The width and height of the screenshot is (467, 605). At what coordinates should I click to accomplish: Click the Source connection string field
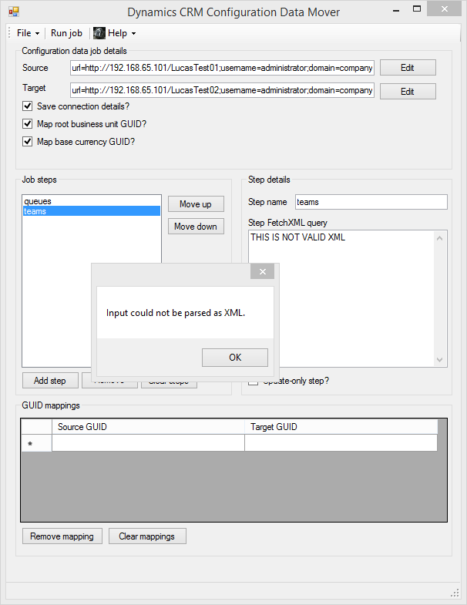pos(222,68)
